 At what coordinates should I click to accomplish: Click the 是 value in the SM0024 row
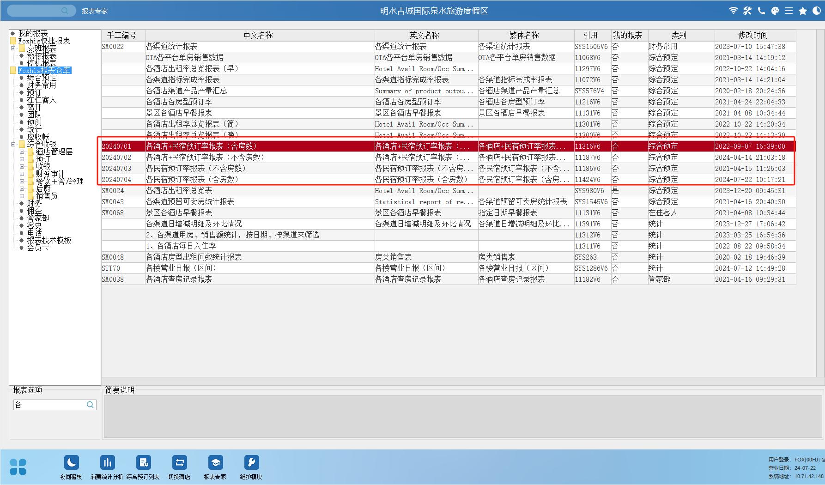(615, 190)
